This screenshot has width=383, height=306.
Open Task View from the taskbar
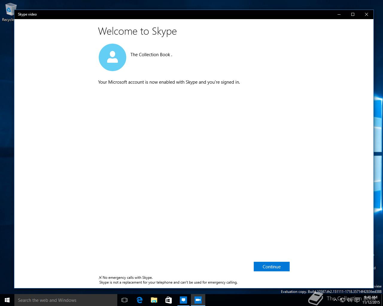click(124, 300)
